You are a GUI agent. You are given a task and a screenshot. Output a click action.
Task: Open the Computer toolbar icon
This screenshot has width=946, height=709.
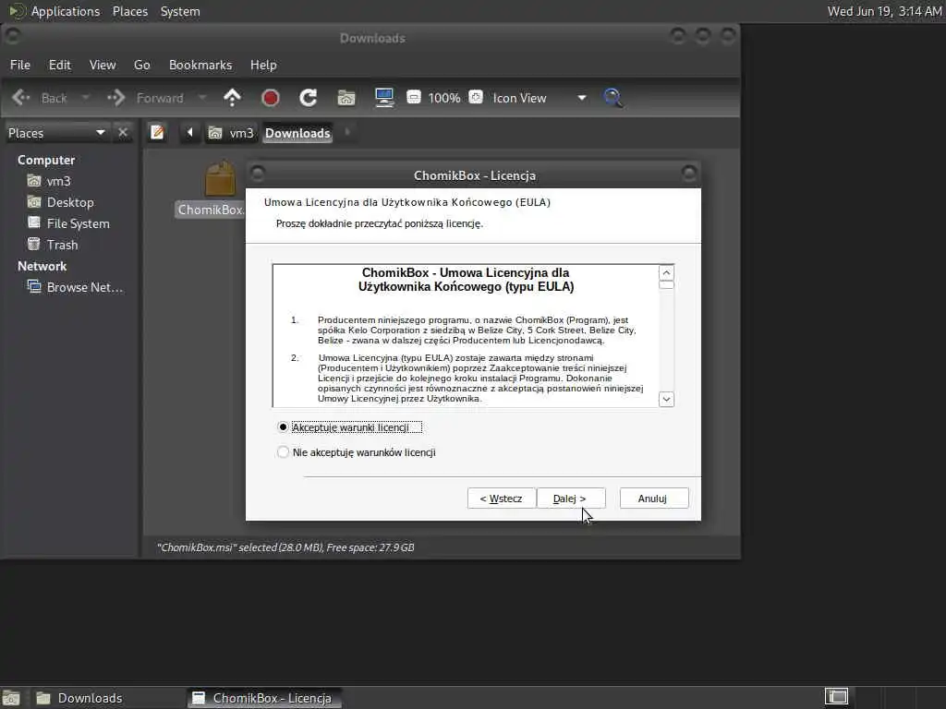tap(384, 98)
